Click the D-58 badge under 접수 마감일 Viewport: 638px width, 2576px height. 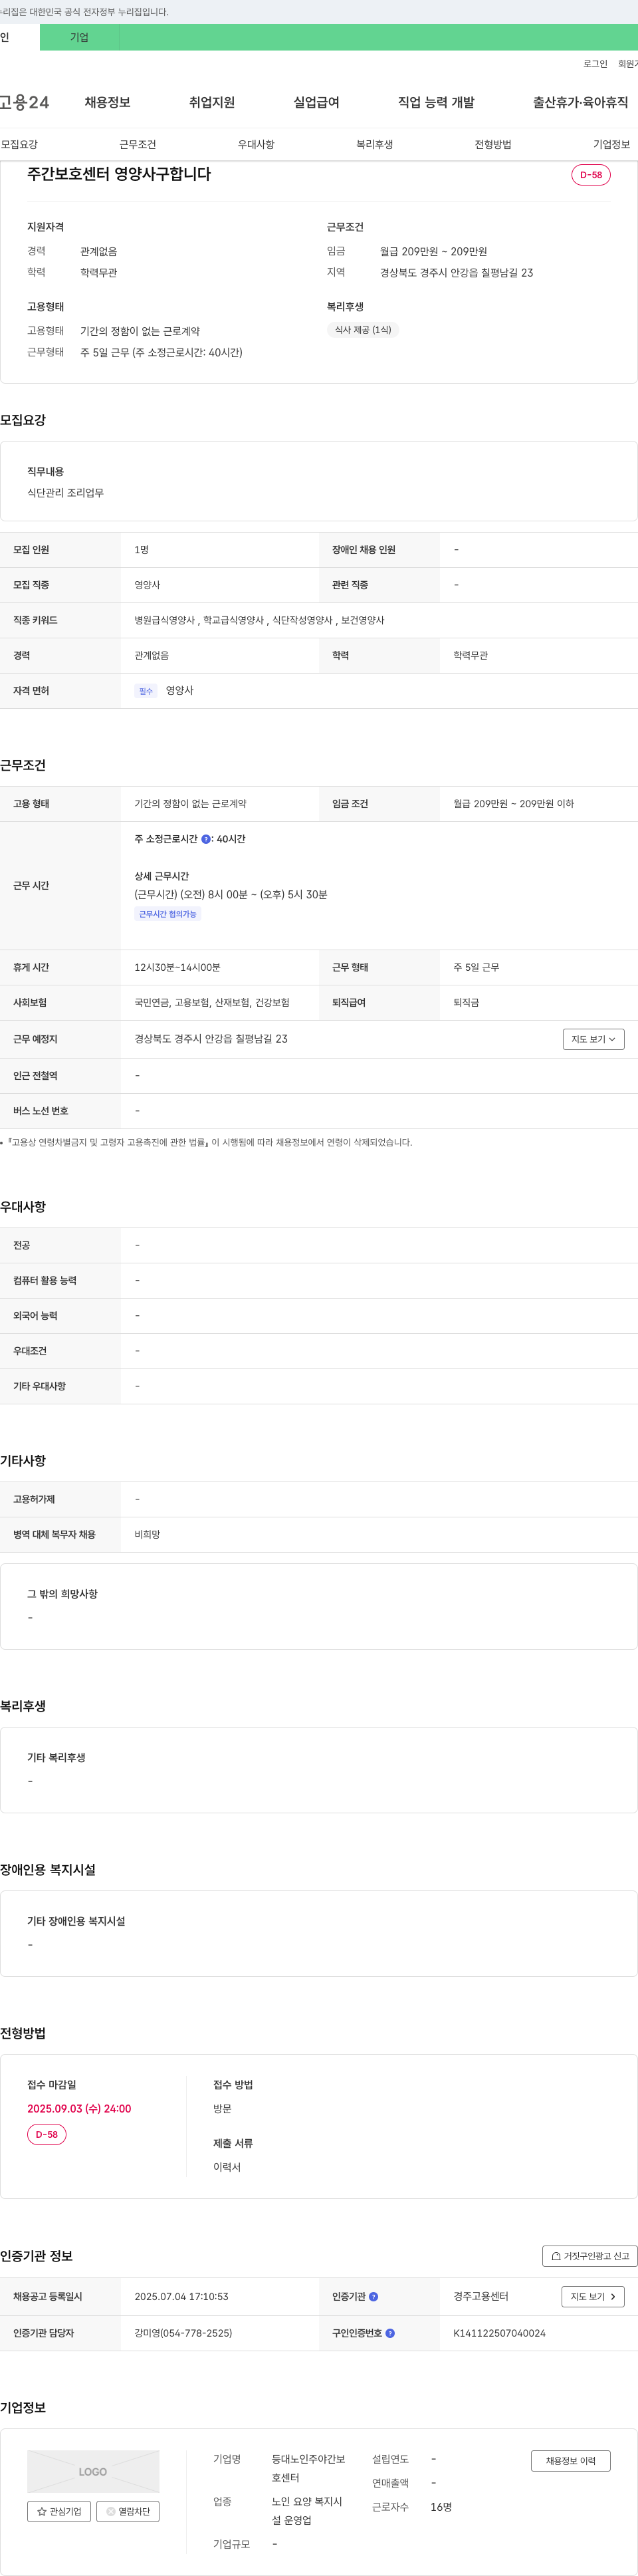pos(46,2134)
